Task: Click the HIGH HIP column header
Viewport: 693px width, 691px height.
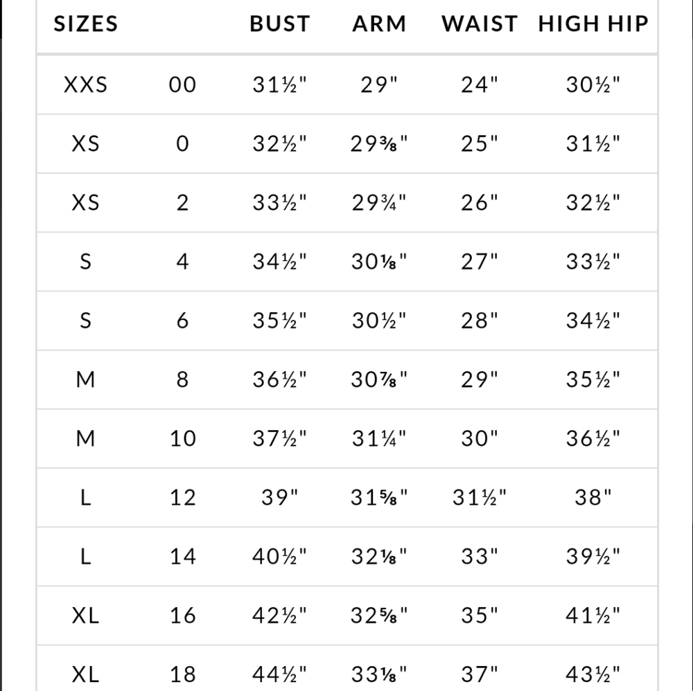Action: (x=593, y=24)
